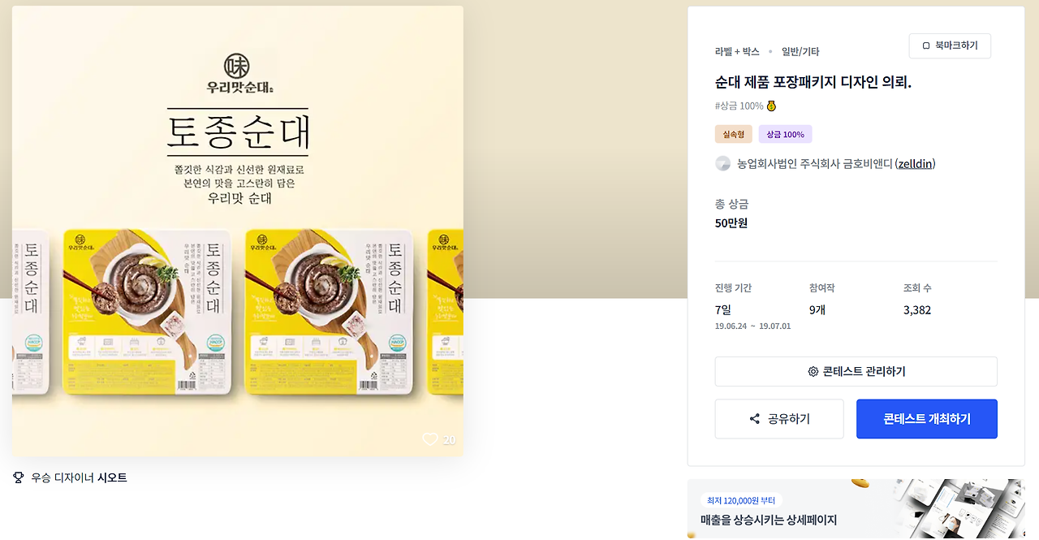
Task: Click the bookmark icon in 북마크하기
Action: click(926, 46)
